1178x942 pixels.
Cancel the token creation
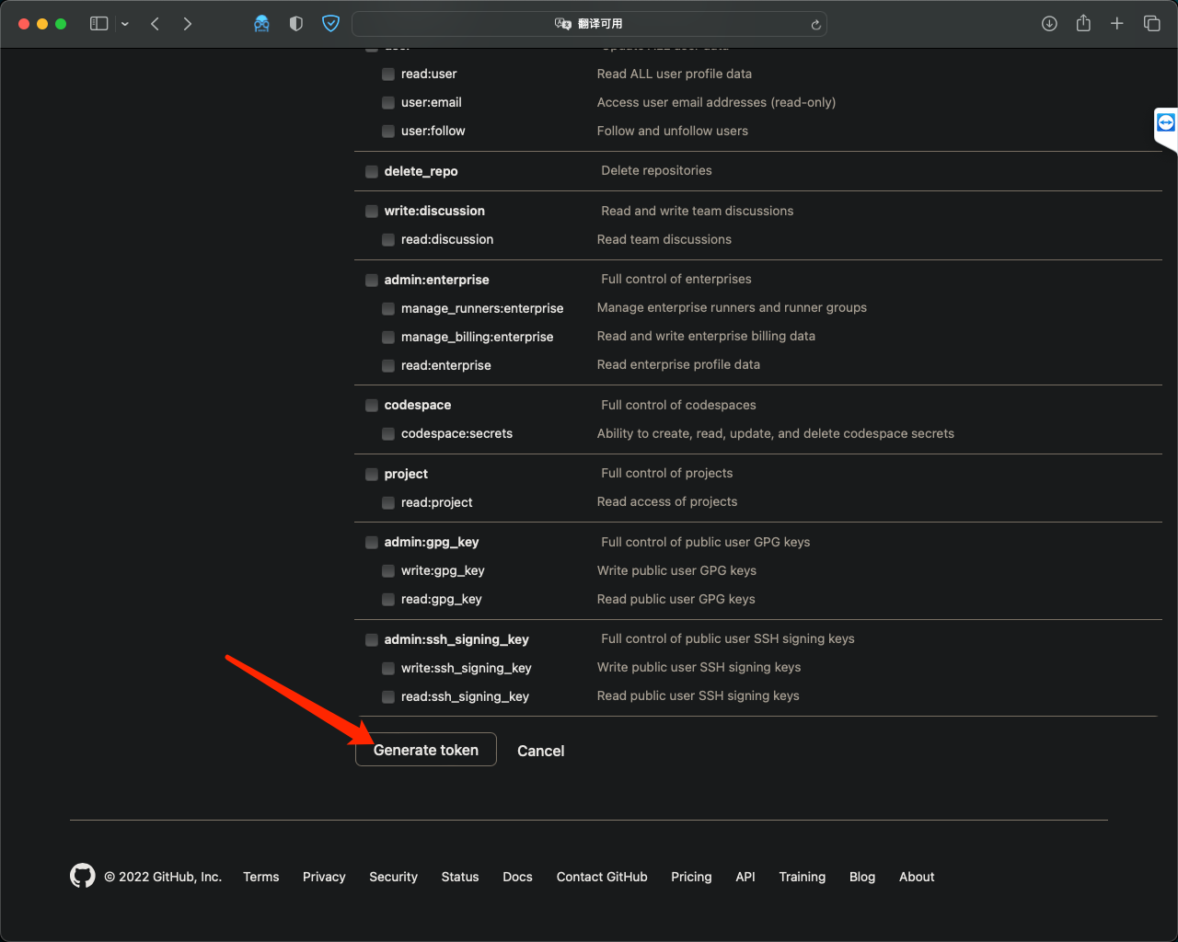pos(540,751)
